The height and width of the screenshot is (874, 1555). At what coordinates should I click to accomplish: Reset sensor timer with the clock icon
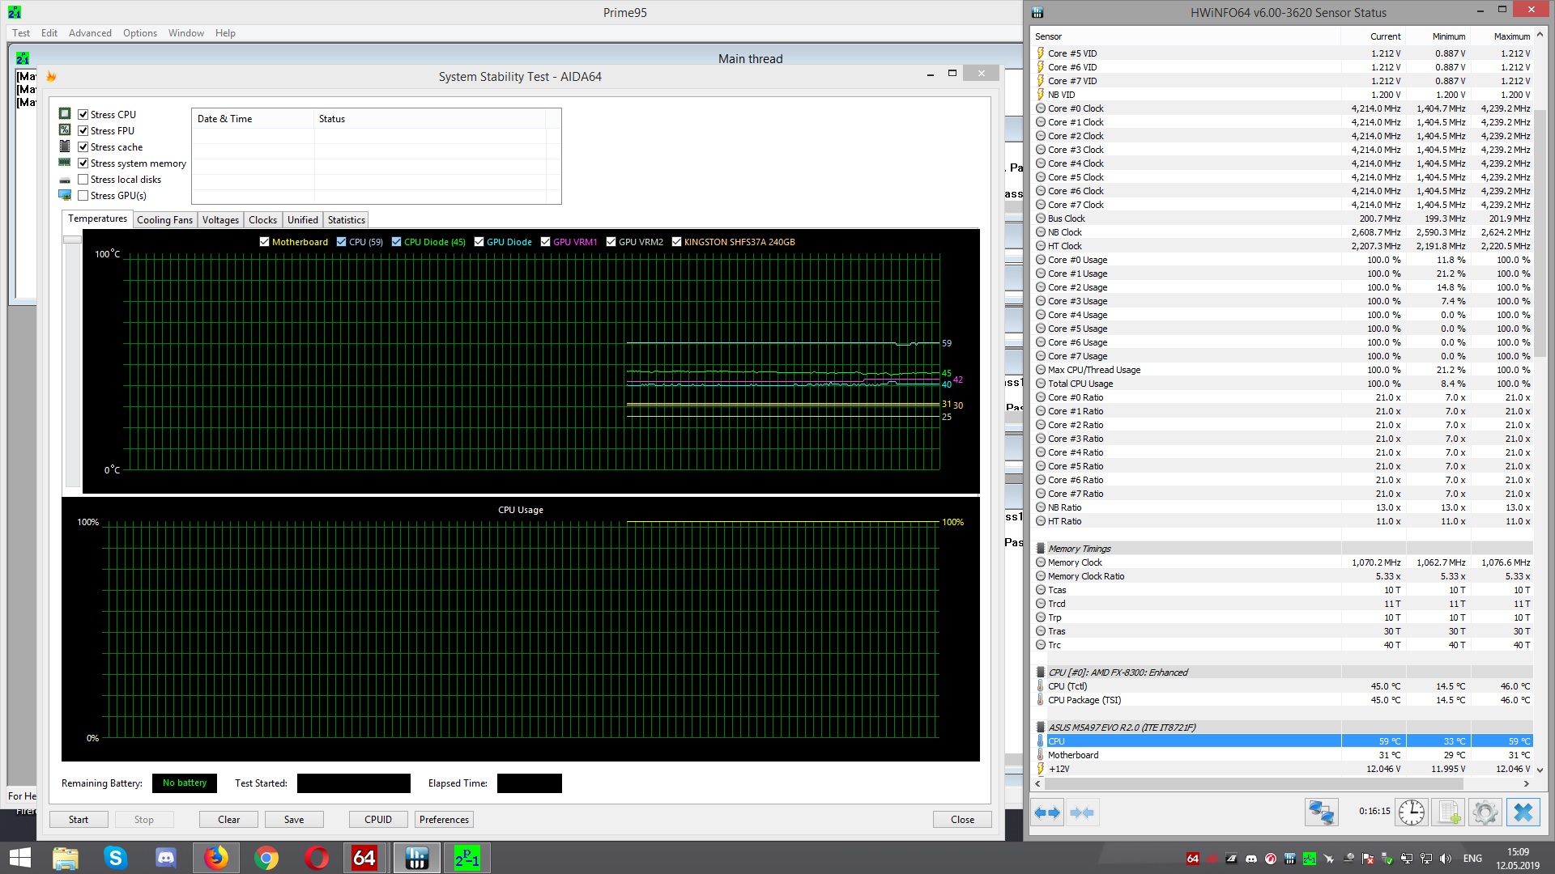click(x=1411, y=812)
